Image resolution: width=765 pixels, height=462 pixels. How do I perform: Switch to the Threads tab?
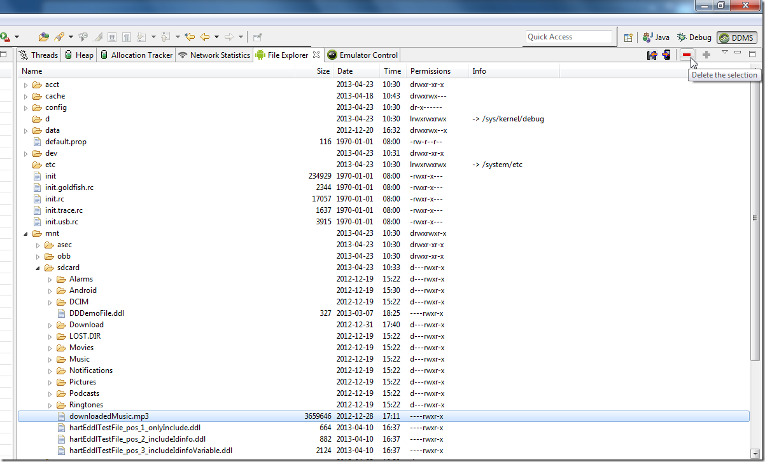38,55
